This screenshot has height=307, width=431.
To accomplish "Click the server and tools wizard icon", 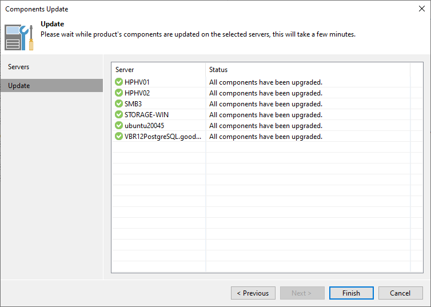I will coord(19,37).
